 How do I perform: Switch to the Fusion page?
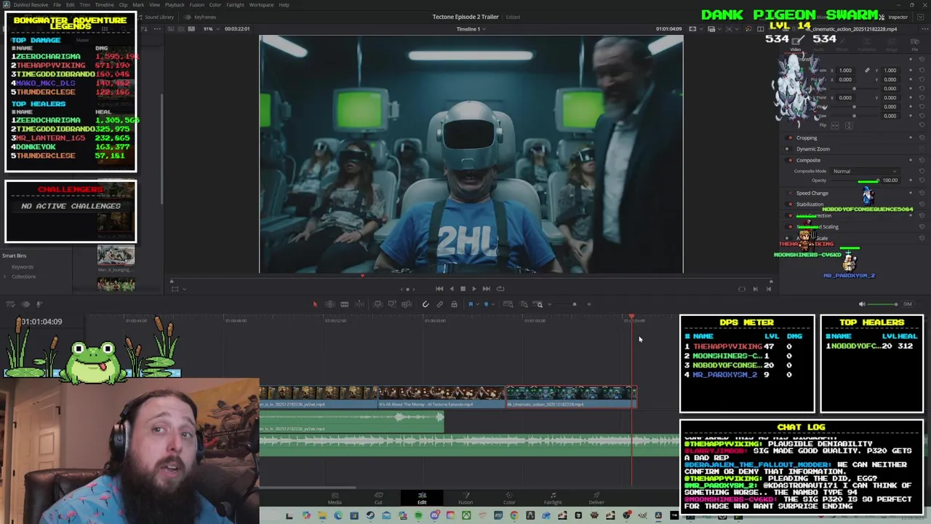(x=465, y=499)
